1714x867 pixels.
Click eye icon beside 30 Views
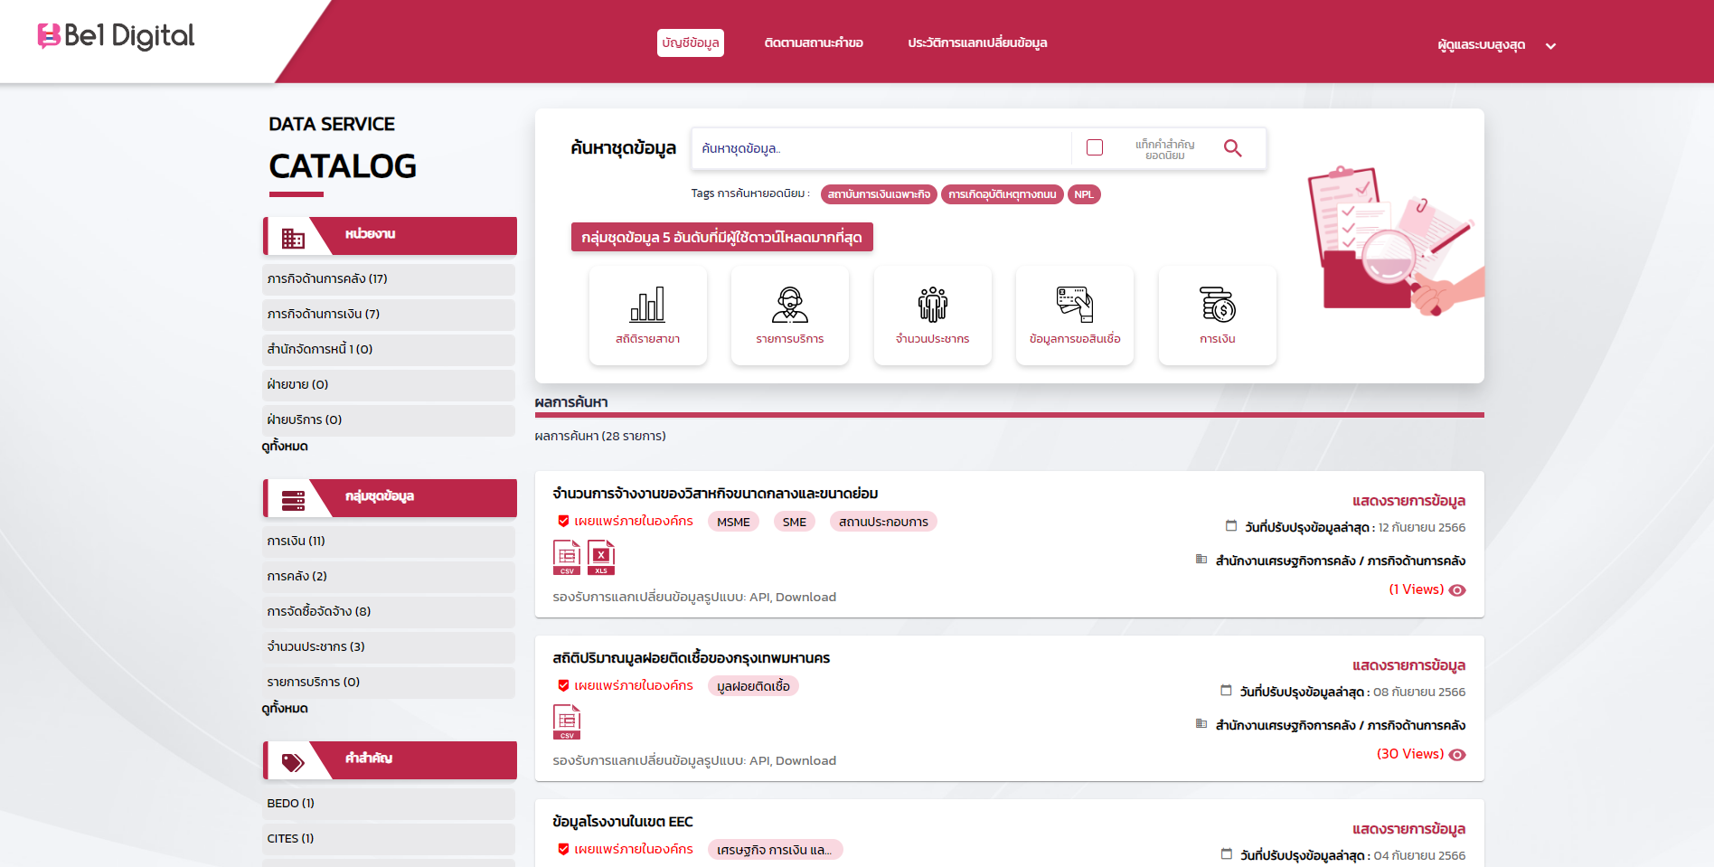tap(1457, 755)
